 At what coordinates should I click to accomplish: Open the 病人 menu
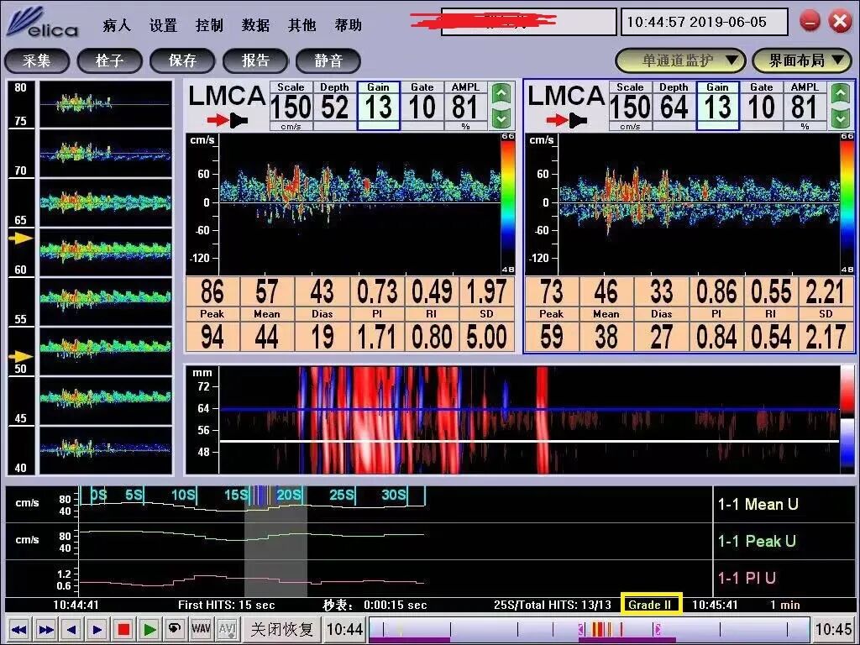click(117, 25)
